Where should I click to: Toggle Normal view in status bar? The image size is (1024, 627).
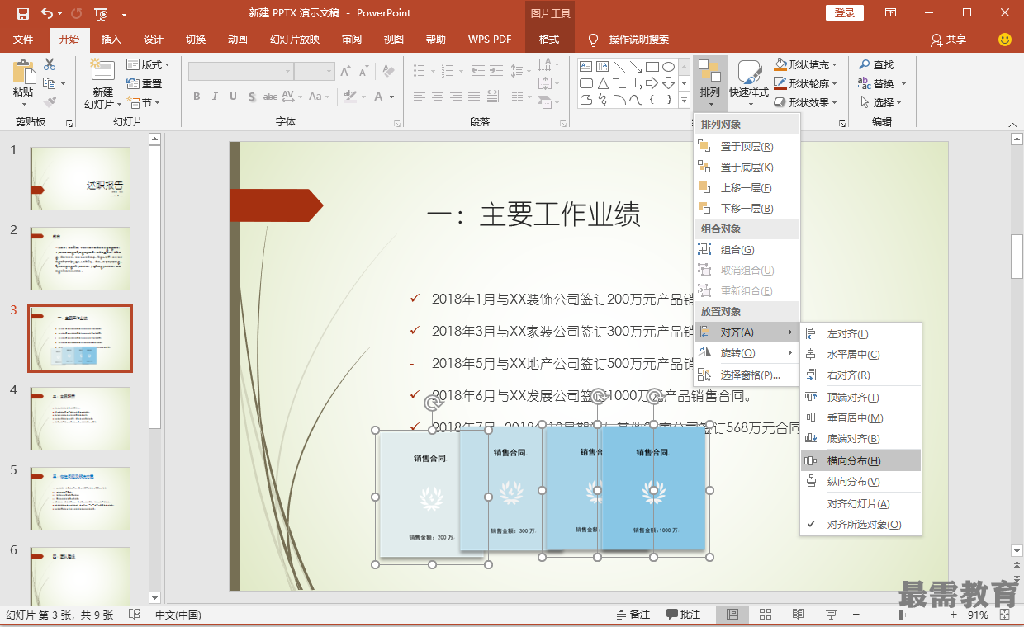tap(732, 615)
